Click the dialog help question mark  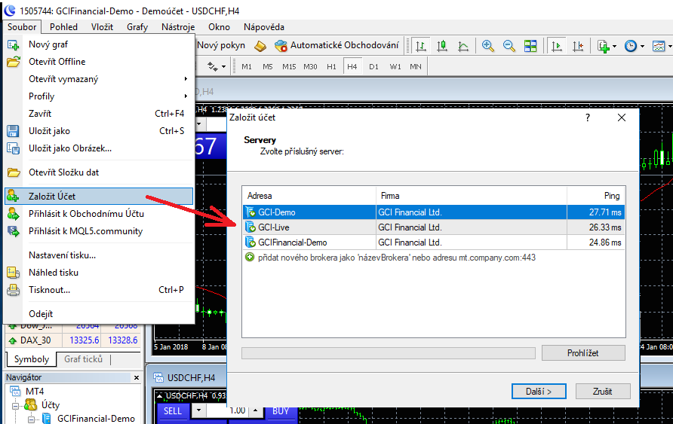tap(588, 117)
